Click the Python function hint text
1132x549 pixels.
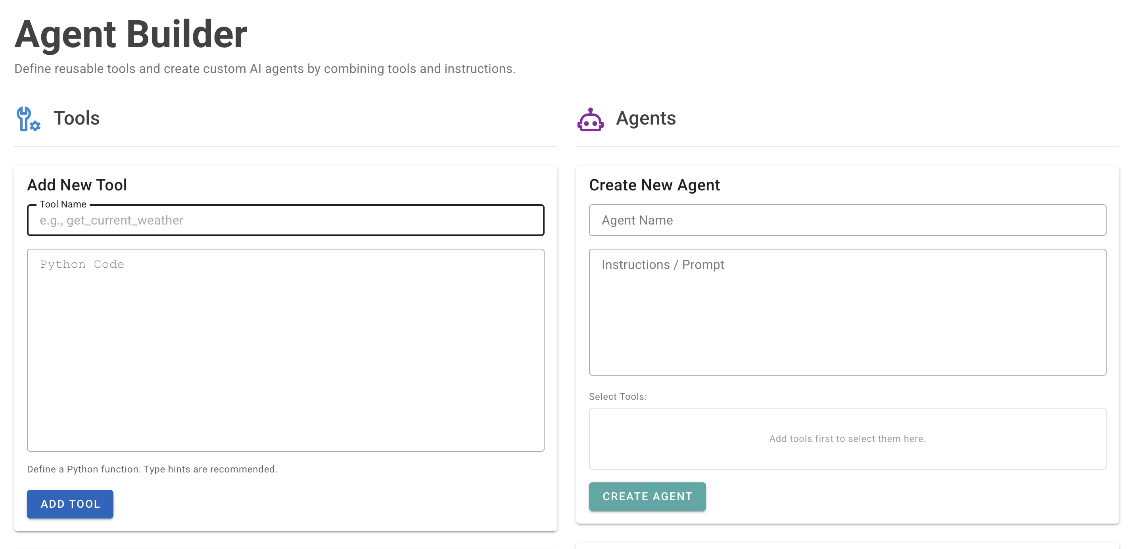pos(152,469)
